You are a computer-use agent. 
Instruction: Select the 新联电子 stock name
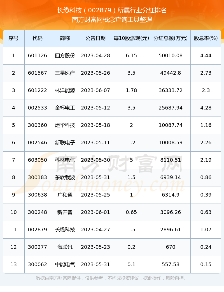(x=65, y=143)
